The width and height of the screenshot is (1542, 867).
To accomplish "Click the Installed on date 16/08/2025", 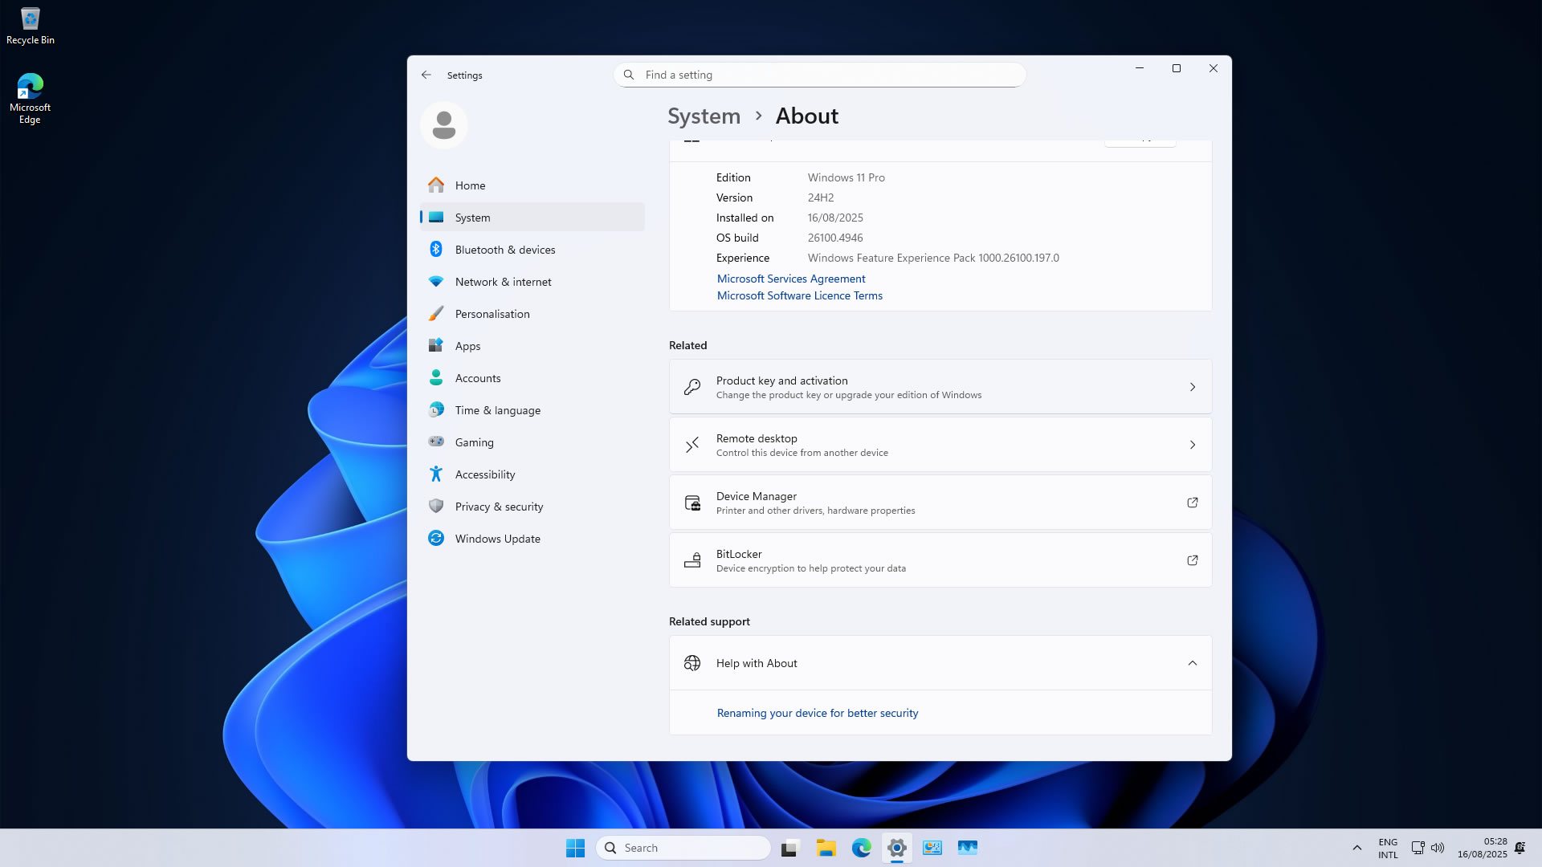I will coord(835,218).
